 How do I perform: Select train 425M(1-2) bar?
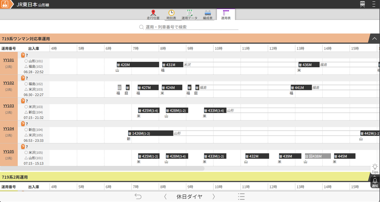click(148, 156)
